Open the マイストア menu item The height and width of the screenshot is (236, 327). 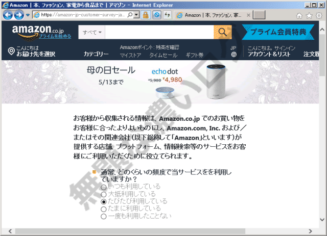pos(131,55)
